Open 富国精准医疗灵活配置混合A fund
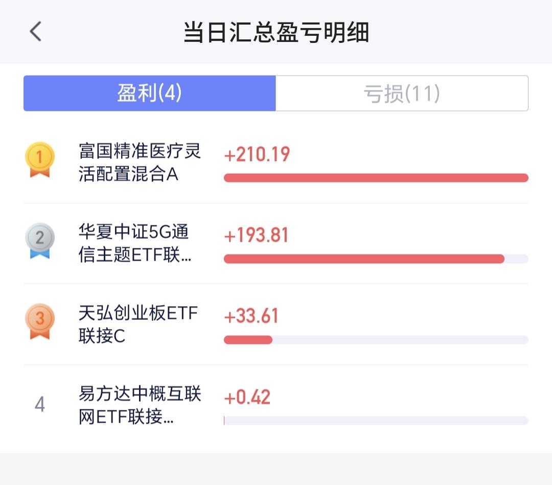The width and height of the screenshot is (552, 485). [x=140, y=163]
